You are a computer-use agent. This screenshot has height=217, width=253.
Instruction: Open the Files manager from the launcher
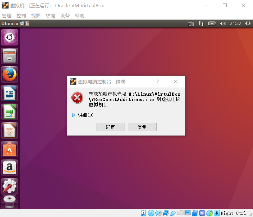[10, 56]
